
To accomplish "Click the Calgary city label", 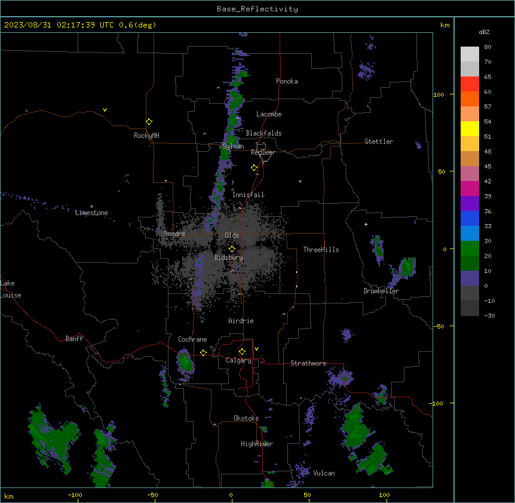I will click(x=238, y=360).
